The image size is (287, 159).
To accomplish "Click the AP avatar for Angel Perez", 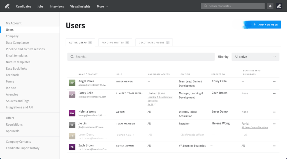I will coord(72,83).
